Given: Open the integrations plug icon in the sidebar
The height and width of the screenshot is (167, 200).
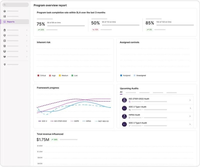Looking at the screenshot, I should coord(5,64).
